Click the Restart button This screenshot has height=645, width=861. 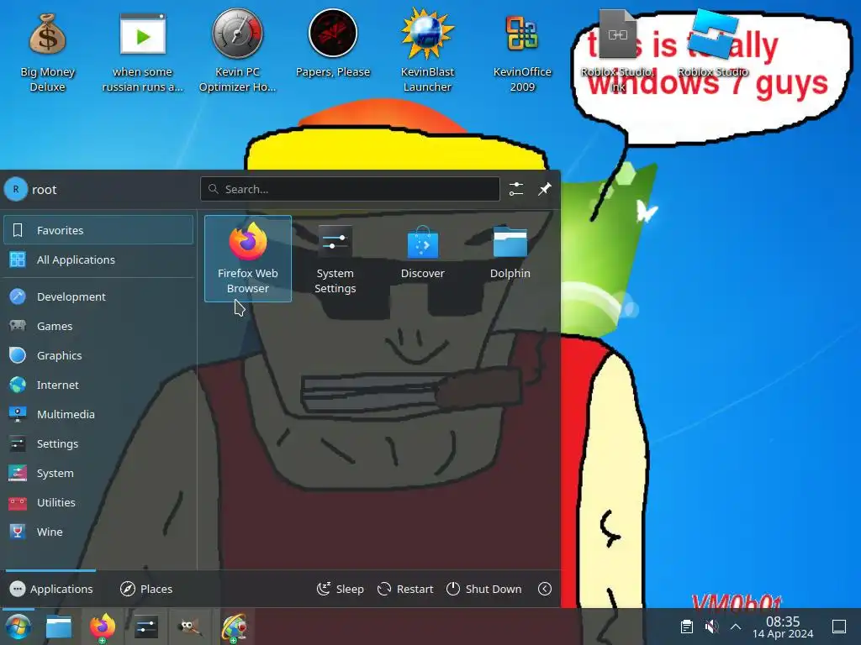click(405, 589)
